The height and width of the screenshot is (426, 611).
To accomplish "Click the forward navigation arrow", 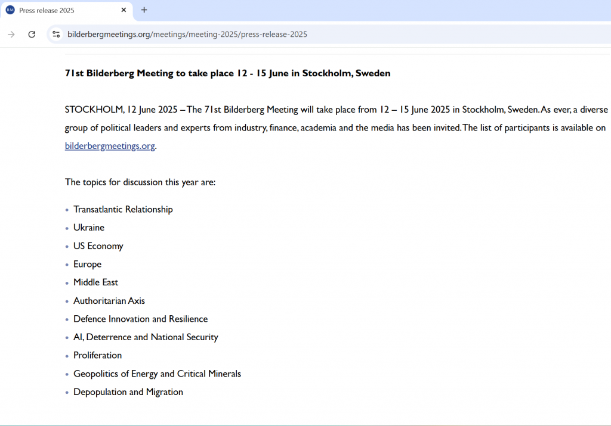I will tap(11, 34).
